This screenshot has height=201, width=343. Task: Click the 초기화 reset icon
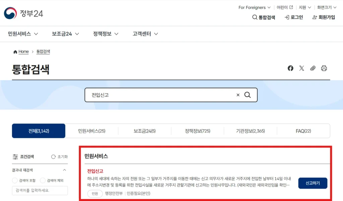click(x=54, y=157)
